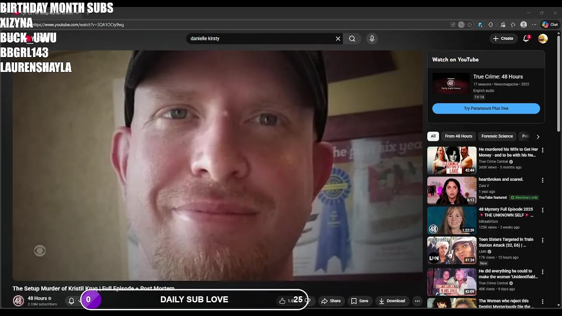Open He murdered his Wife video thumbnail

452,160
